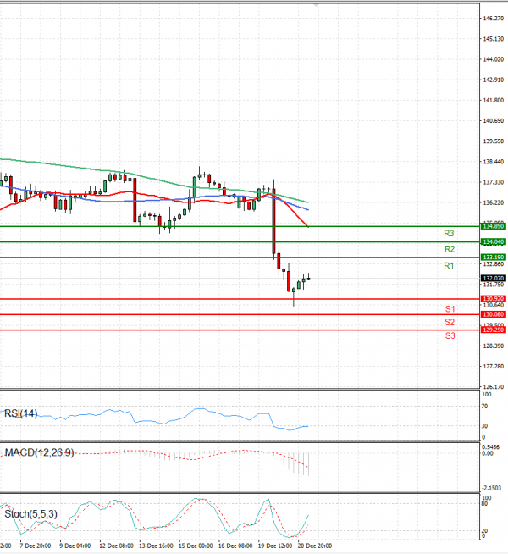Viewport: 508px width, 554px height.
Task: Click the Stoch(5,5,3) indicator label
Action: tap(30, 513)
